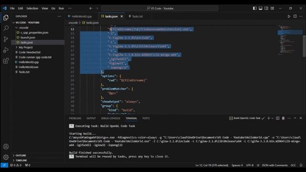Open the Explorer view in activity bar
The image size is (306, 172).
[6, 18]
